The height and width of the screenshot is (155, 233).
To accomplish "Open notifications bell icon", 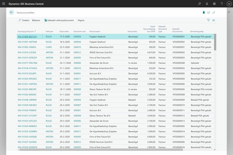I will (x=207, y=4).
